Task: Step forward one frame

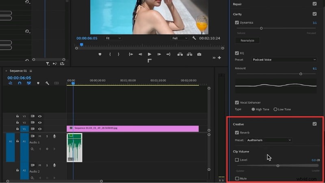Action: click(x=159, y=54)
